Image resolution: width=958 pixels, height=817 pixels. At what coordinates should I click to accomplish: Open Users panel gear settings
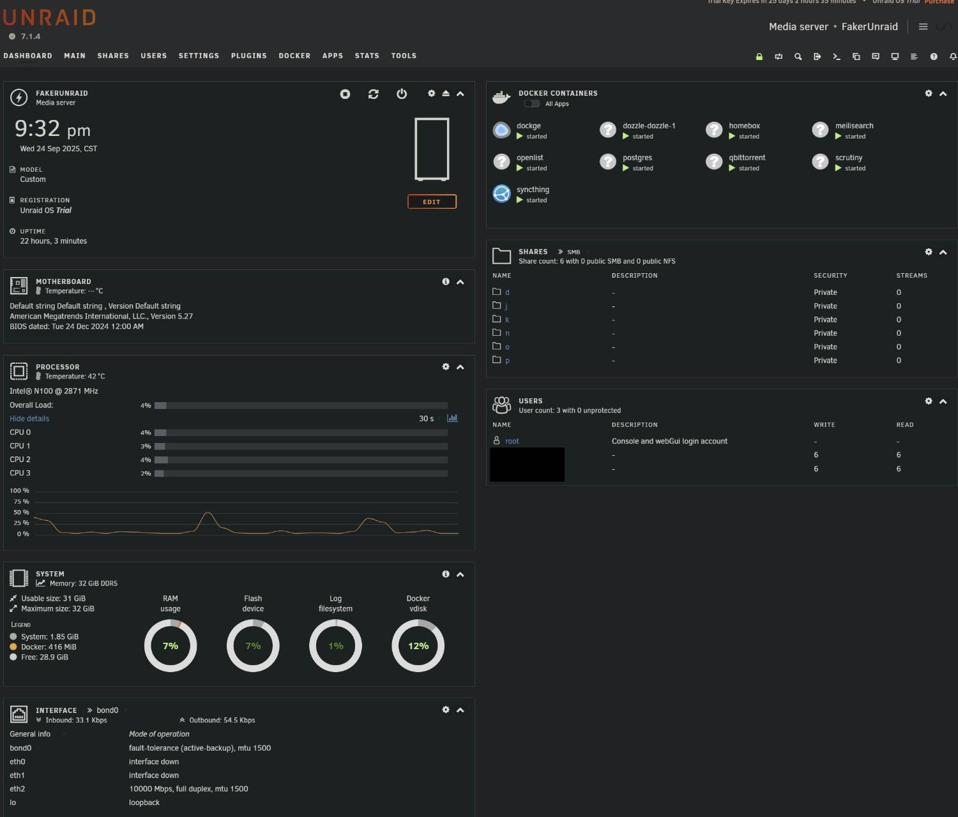pos(929,401)
